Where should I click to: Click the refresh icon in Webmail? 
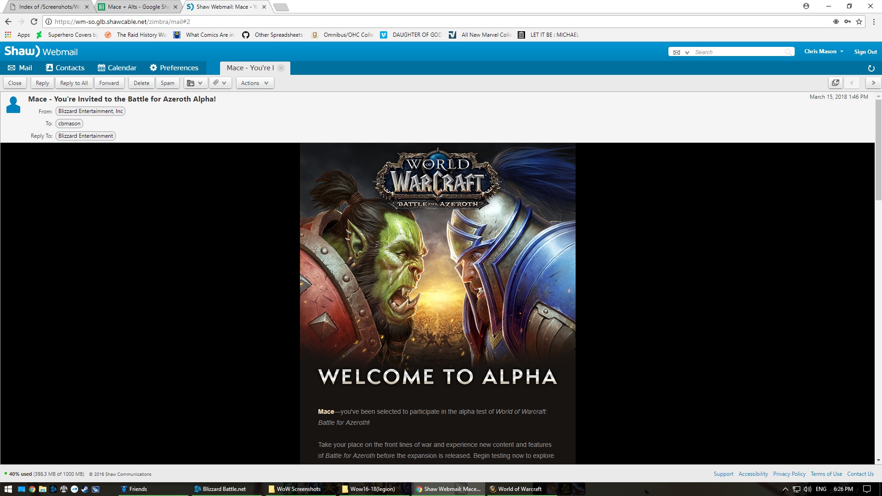coord(871,68)
